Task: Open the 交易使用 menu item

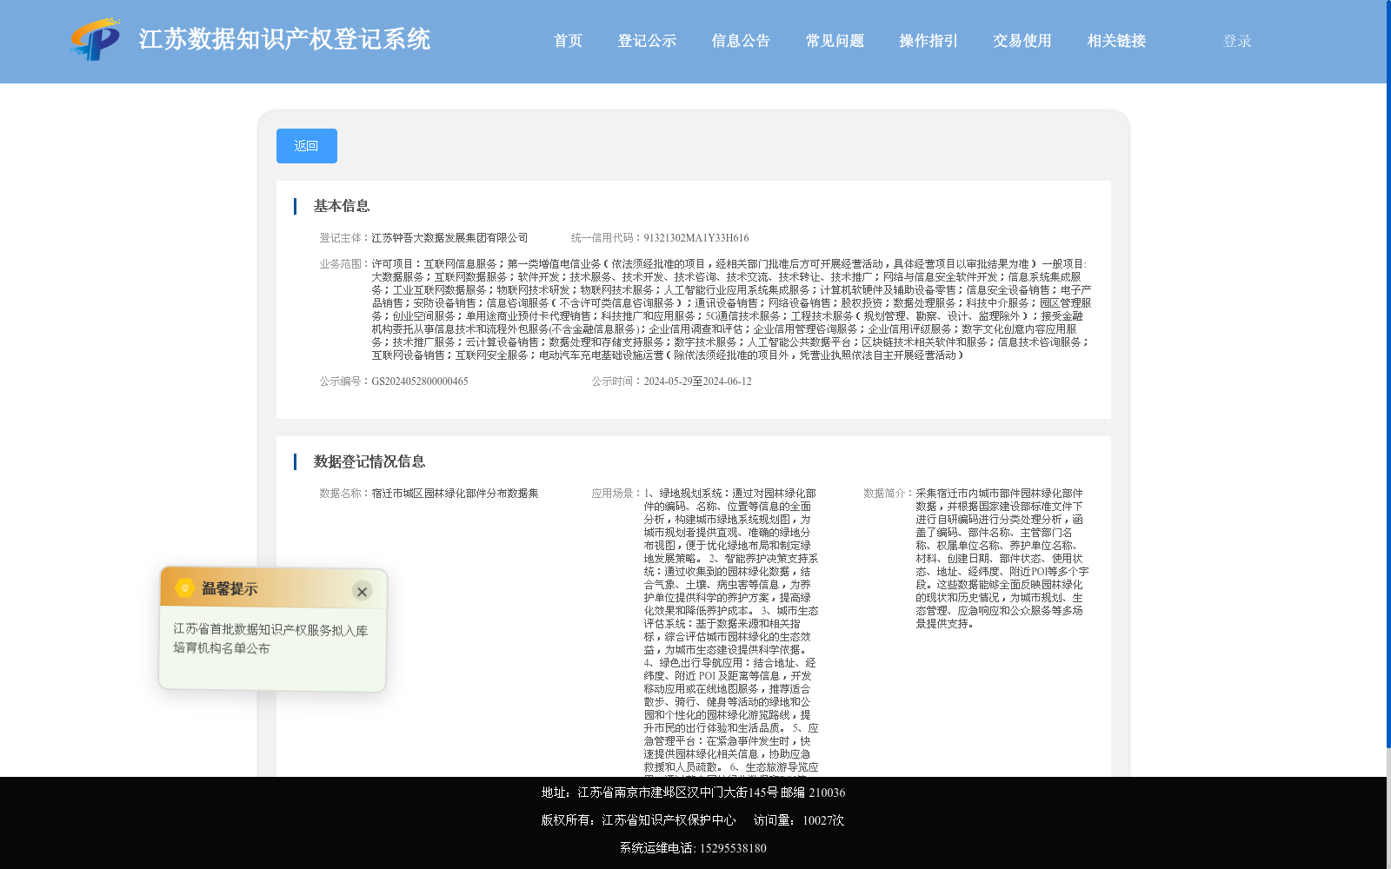Action: coord(1022,41)
